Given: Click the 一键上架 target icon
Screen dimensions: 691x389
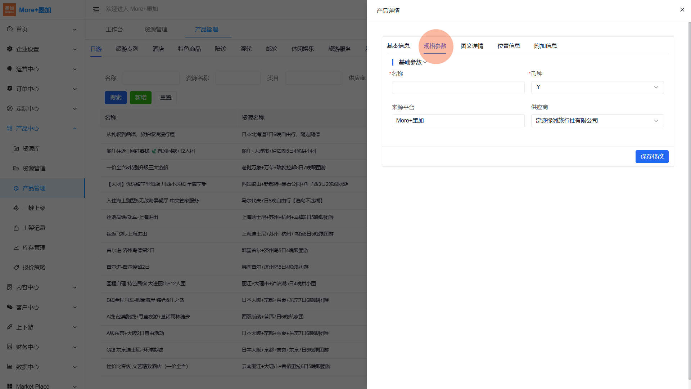Looking at the screenshot, I should coord(16,208).
